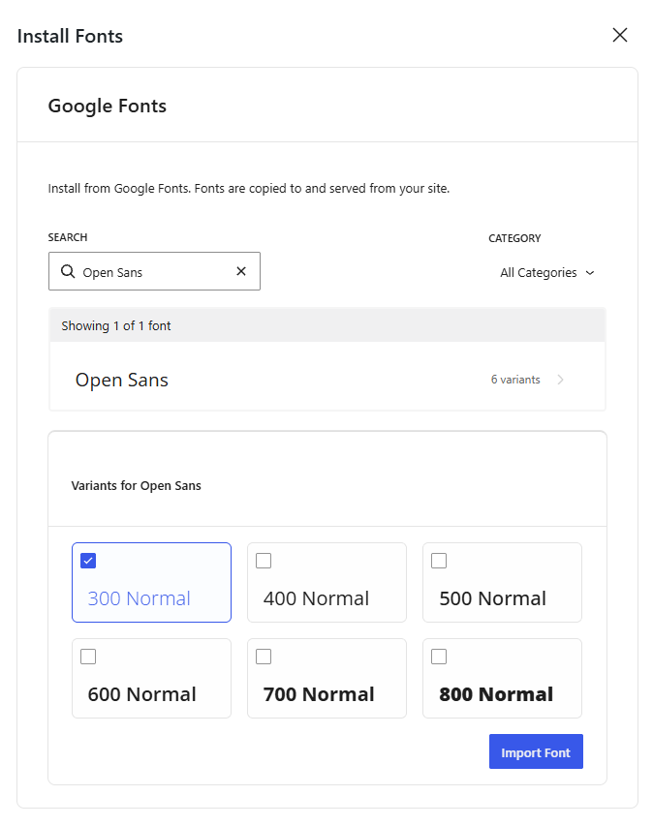Focus the font search input field

click(x=154, y=271)
